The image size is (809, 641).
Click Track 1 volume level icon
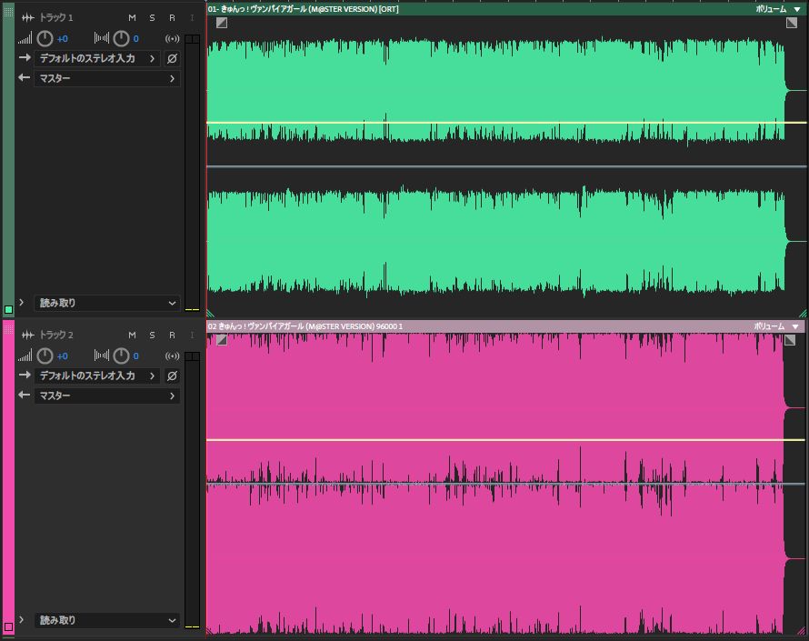25,38
